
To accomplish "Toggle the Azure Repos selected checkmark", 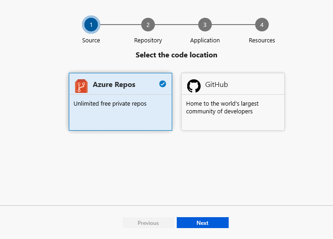I will coord(163,84).
